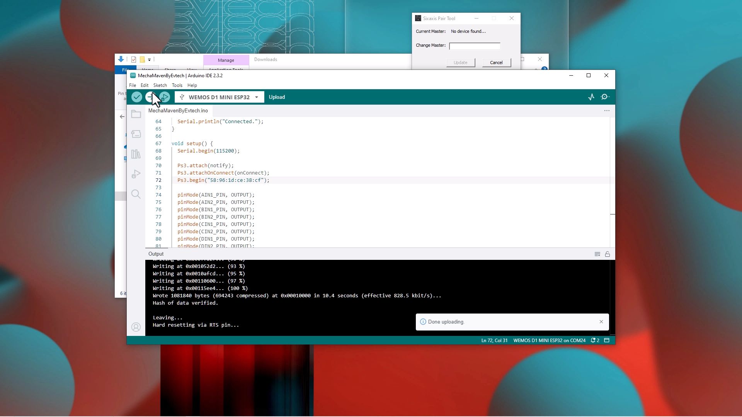Viewport: 742px width, 417px height.
Task: Open the Help menu
Action: [192, 85]
